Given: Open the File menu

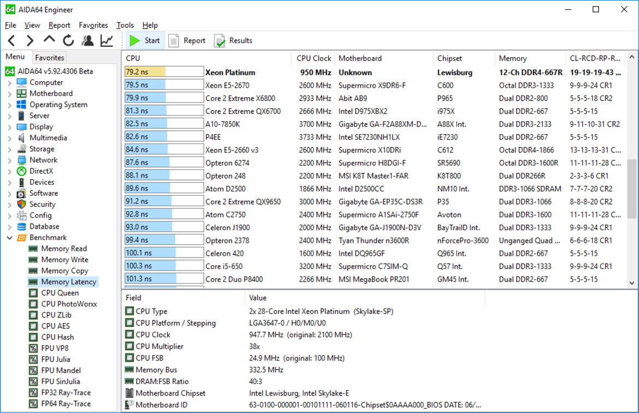Looking at the screenshot, I should (x=10, y=25).
